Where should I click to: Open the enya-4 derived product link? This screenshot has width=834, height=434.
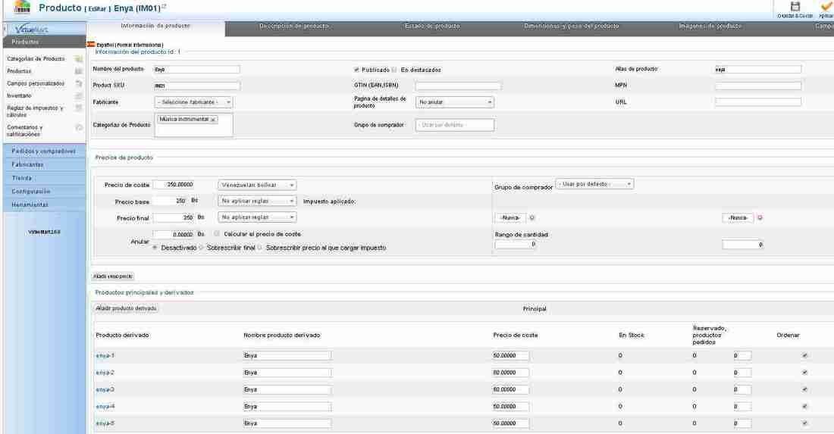(x=105, y=407)
